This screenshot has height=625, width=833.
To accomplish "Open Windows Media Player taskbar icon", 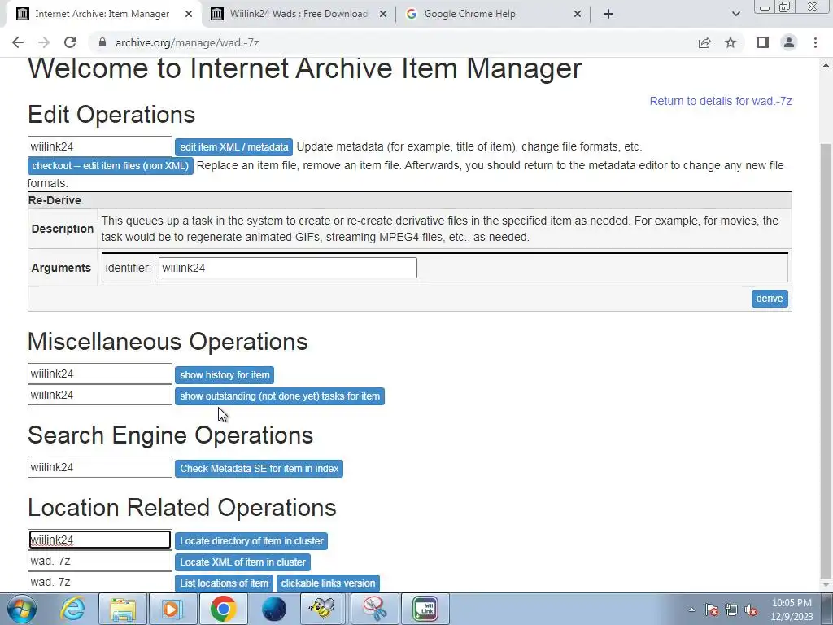I will coord(172,609).
